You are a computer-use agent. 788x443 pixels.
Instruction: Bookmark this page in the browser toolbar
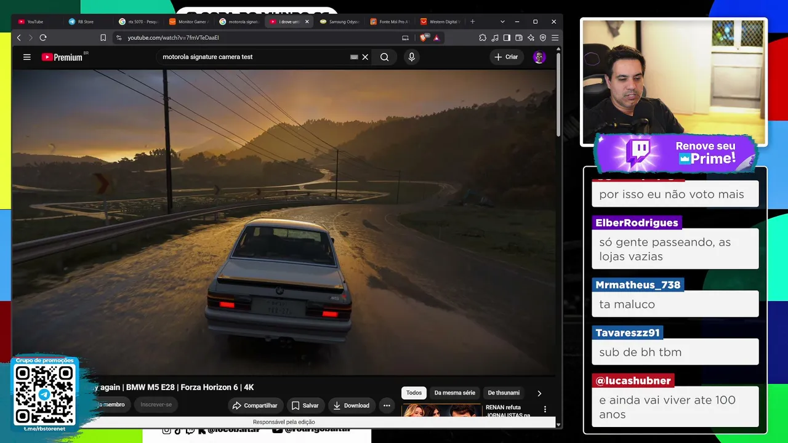103,38
